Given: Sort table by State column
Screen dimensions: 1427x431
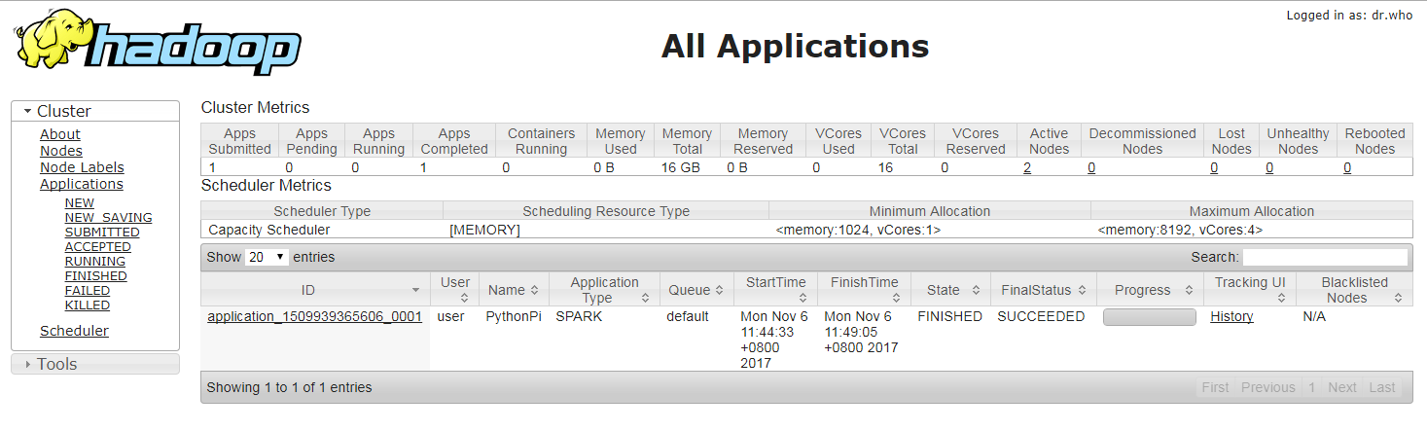Looking at the screenshot, I should [950, 290].
